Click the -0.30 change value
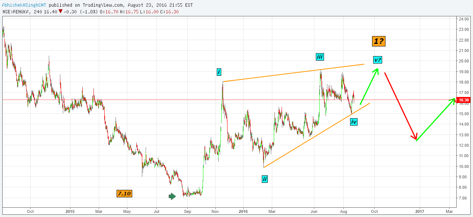 [x=70, y=12]
